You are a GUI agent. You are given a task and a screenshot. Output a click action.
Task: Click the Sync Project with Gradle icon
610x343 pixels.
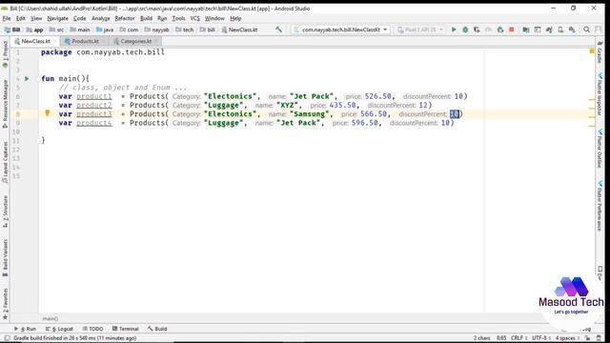click(549, 30)
